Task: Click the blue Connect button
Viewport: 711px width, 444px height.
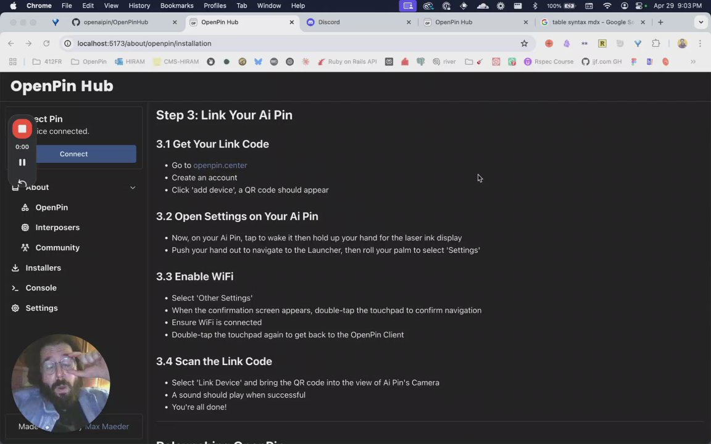Action: tap(74, 154)
